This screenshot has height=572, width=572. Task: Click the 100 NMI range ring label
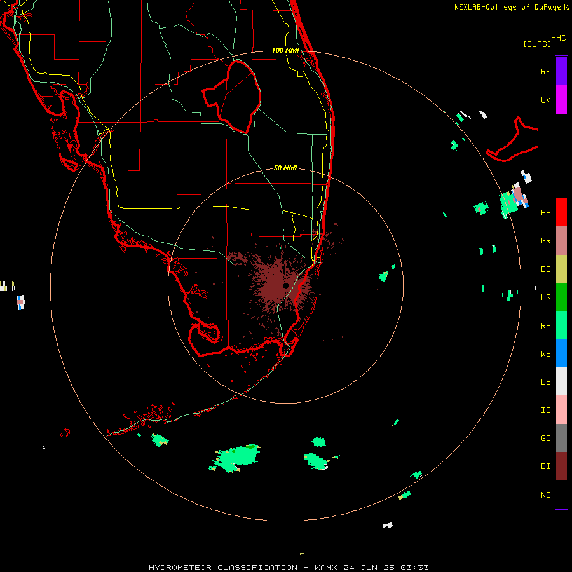tap(285, 50)
